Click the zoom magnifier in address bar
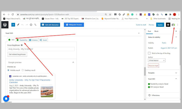Viewport: 182px width, 109px height. pyautogui.click(x=106, y=14)
